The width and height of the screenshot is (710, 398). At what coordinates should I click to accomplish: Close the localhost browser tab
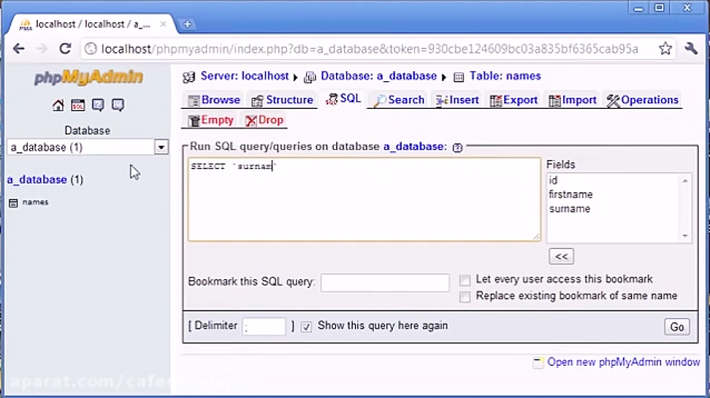[163, 24]
